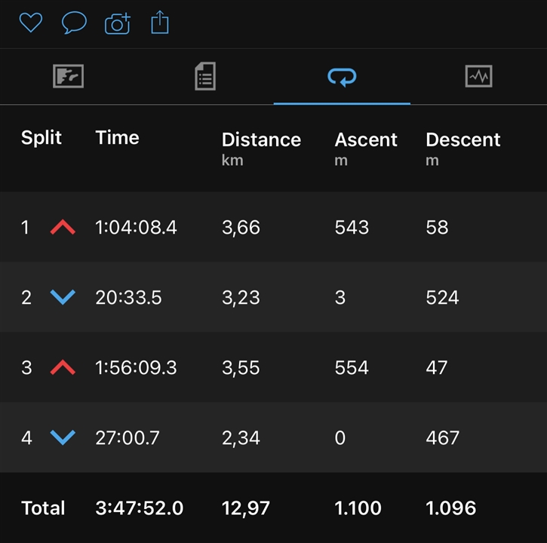Select the split 3 time 1:56:09.3
Screen dimensions: 547x543
click(136, 367)
